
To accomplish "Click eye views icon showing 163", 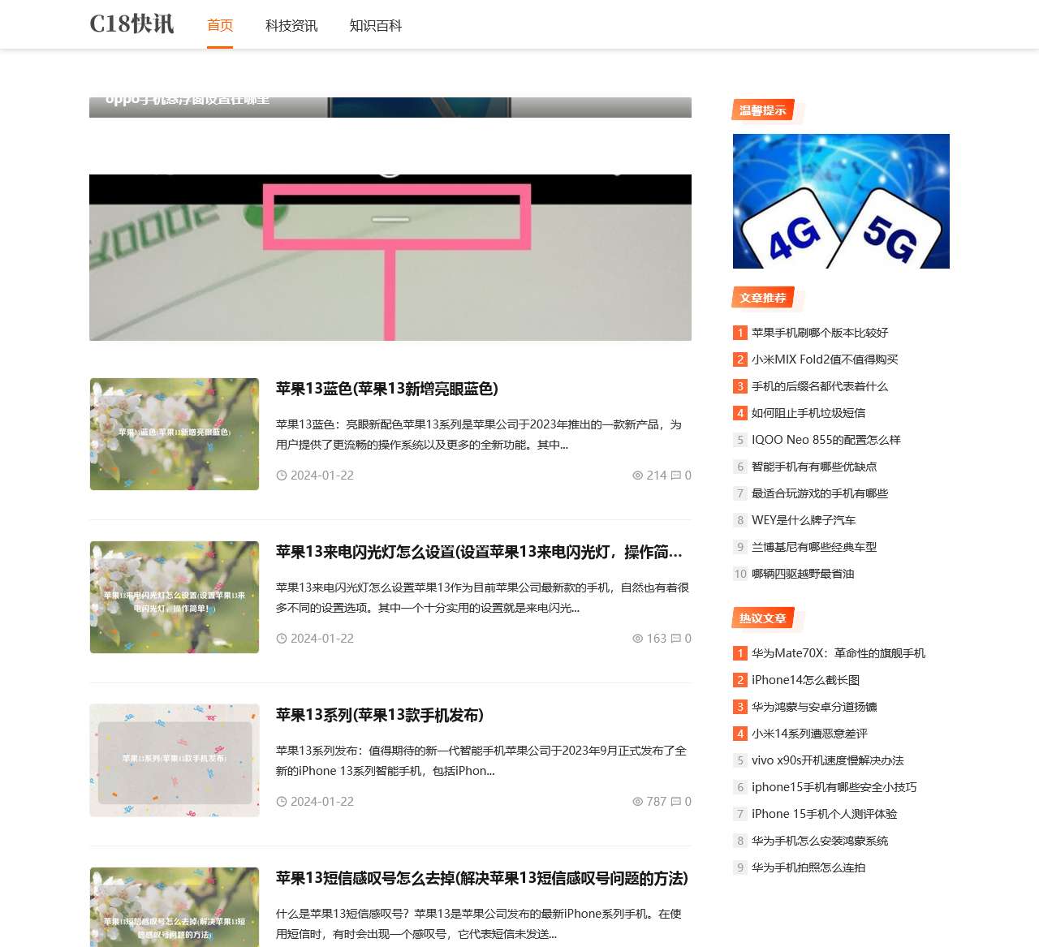I will (x=637, y=639).
